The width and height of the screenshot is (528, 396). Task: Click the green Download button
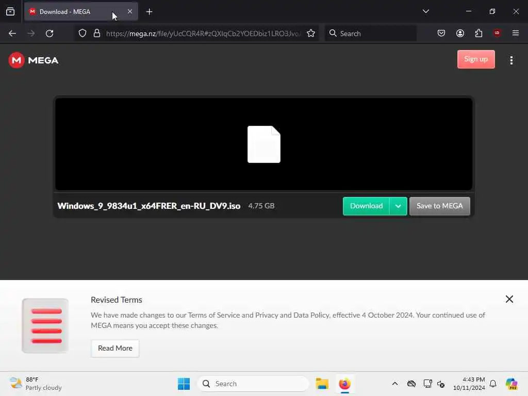click(x=366, y=206)
